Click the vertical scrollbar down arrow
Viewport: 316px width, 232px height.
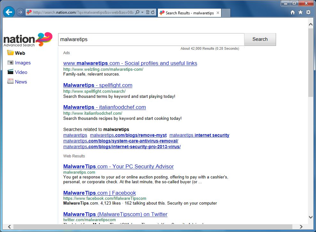pos(311,217)
